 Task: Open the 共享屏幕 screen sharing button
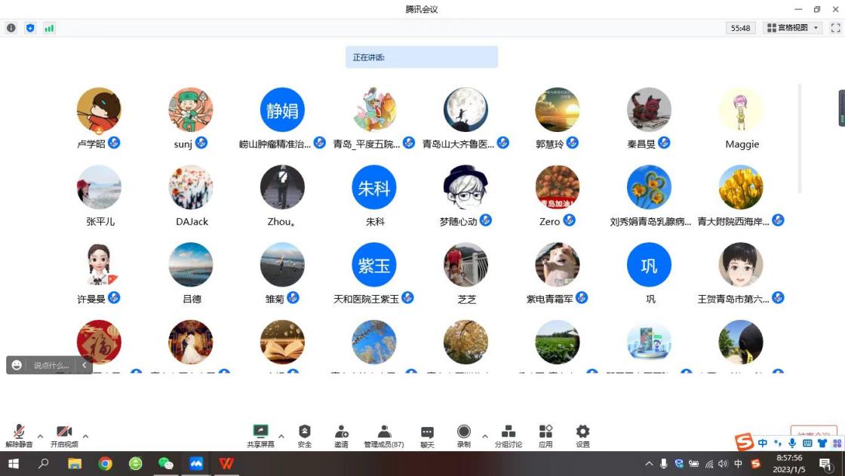click(x=260, y=435)
